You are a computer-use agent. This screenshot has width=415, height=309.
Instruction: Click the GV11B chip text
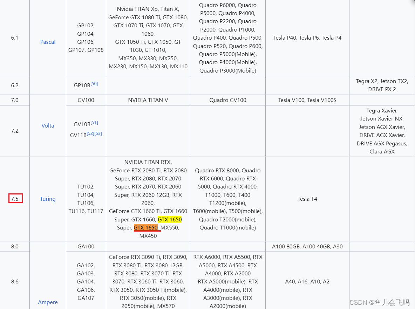79,135
